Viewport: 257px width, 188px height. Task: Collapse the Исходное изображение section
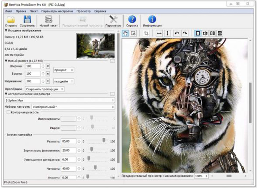point(6,31)
